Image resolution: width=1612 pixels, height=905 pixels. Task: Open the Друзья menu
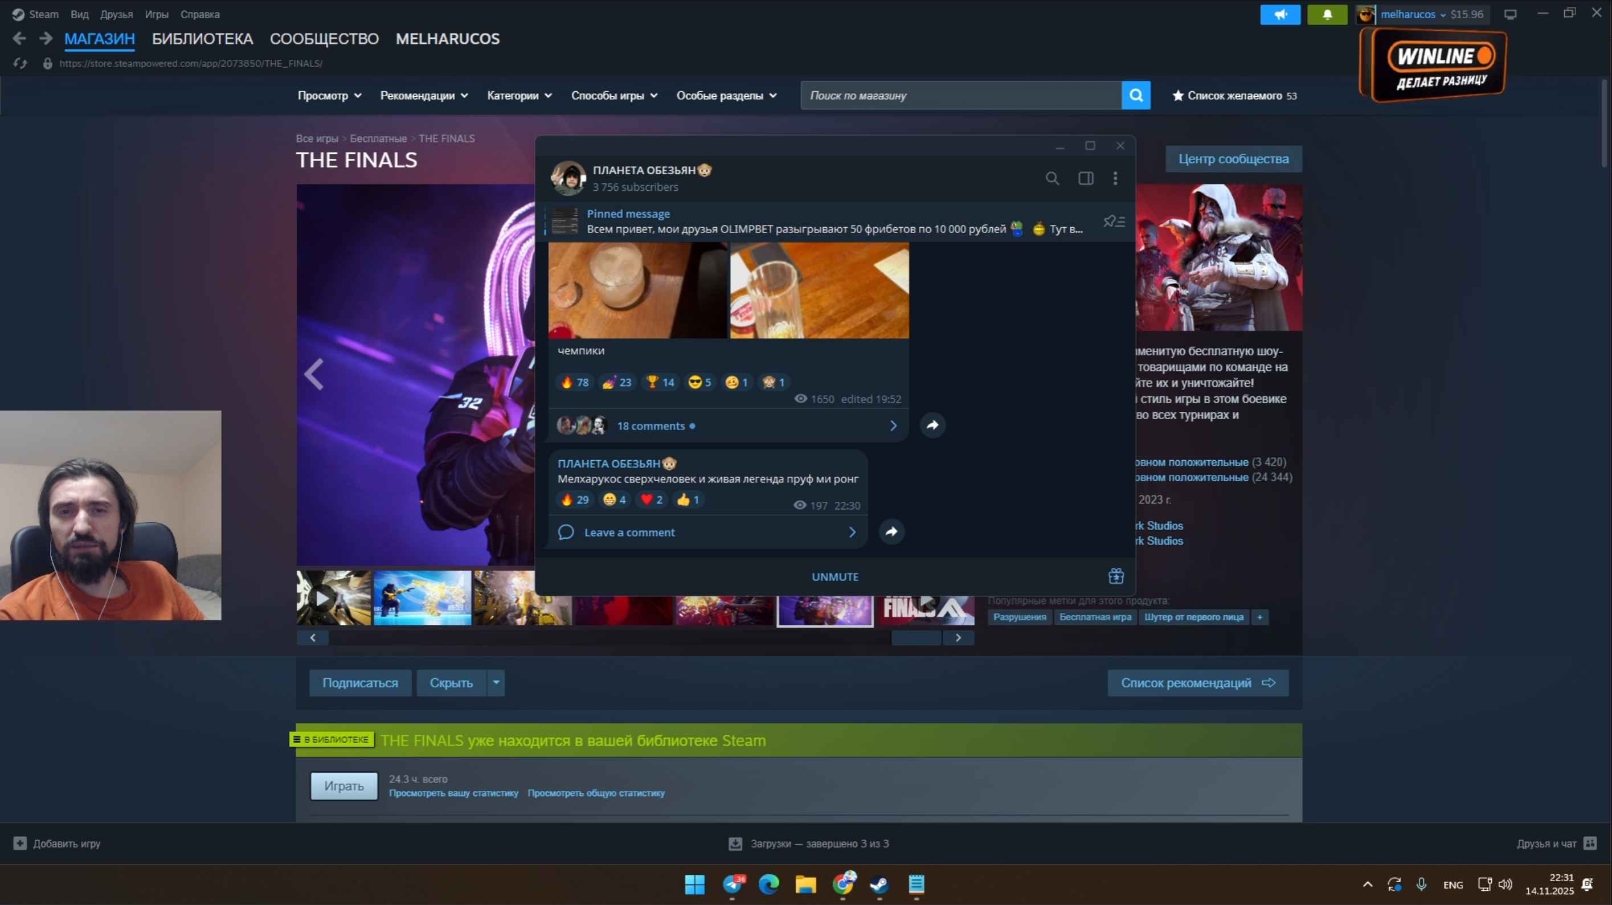click(x=116, y=14)
